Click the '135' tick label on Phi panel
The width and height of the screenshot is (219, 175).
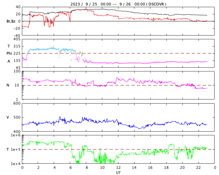[x=17, y=60]
